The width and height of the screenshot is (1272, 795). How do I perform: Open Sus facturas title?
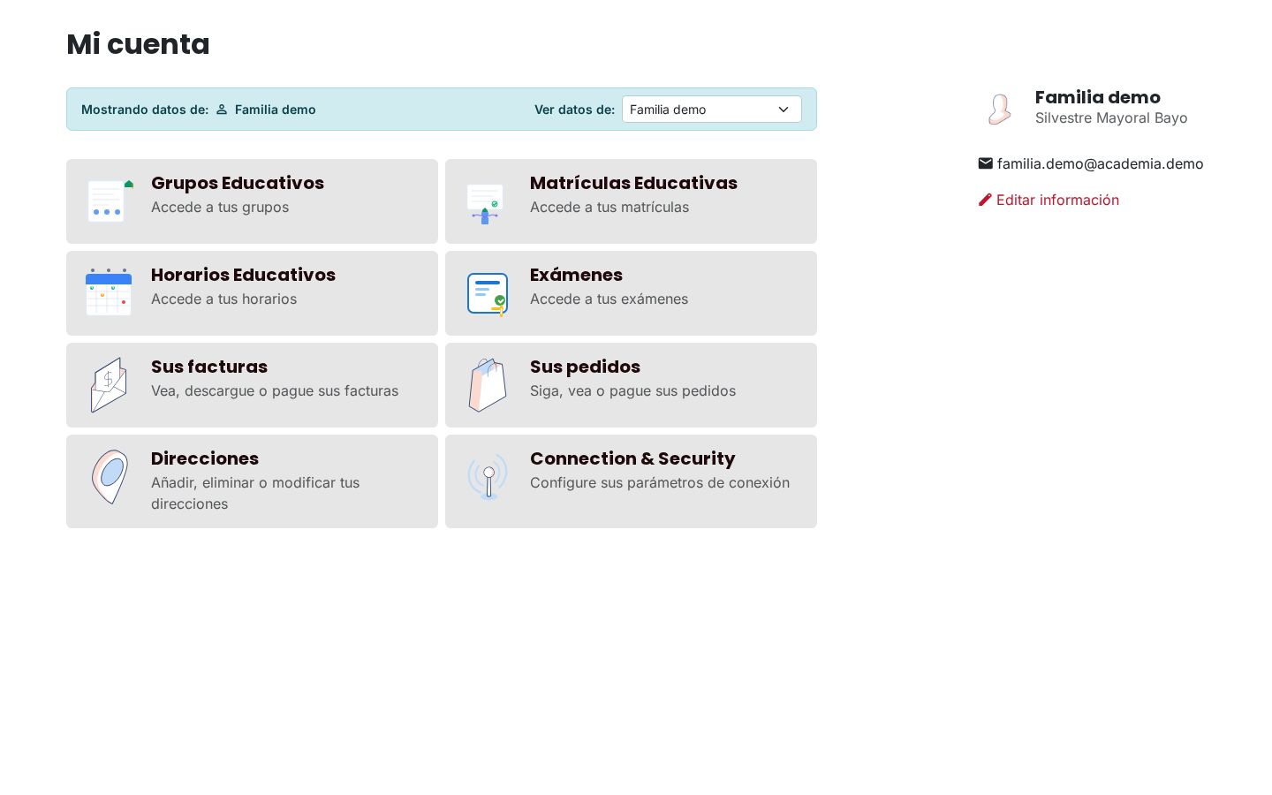tap(209, 367)
